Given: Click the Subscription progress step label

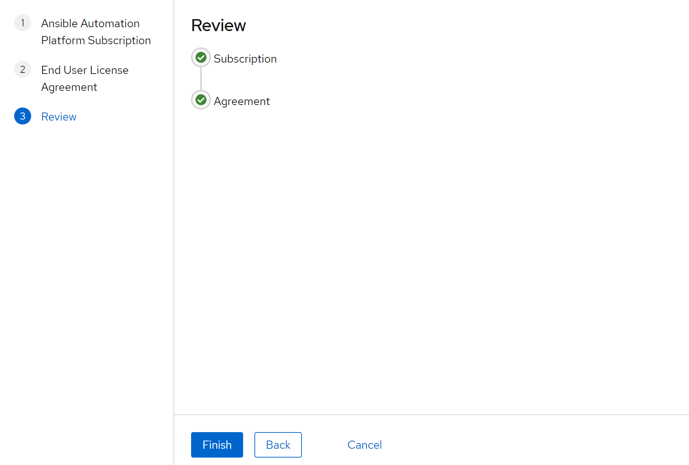Looking at the screenshot, I should coord(245,59).
